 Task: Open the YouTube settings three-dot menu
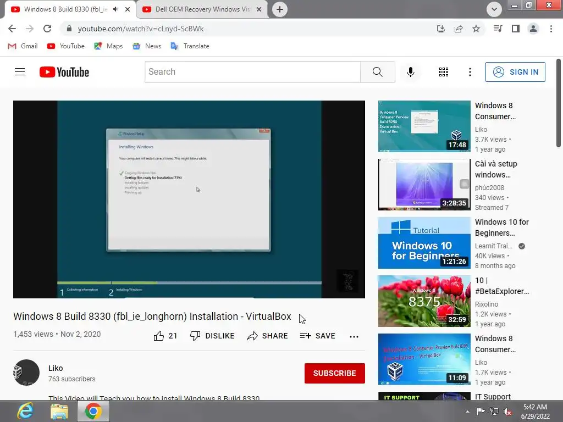point(470,72)
